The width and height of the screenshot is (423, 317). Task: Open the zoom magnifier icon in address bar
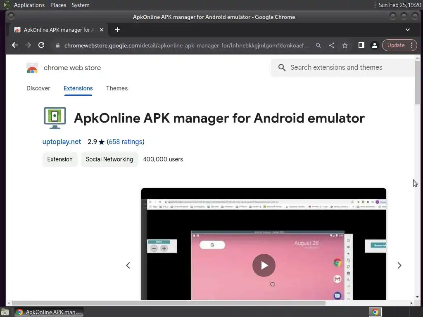318,45
